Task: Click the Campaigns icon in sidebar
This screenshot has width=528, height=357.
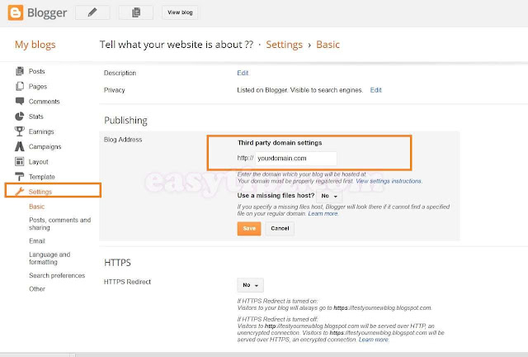Action: click(20, 146)
